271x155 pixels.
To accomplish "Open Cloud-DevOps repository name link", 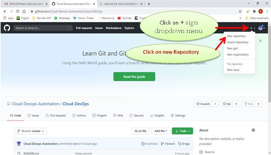I will point(76,104).
